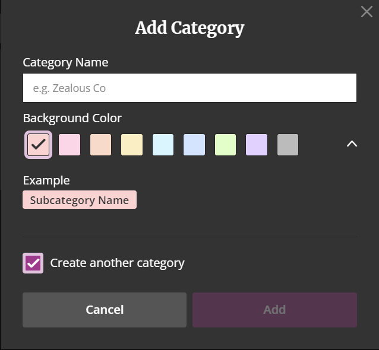Click the Category Name field label
This screenshot has height=350, width=379.
[x=65, y=63]
